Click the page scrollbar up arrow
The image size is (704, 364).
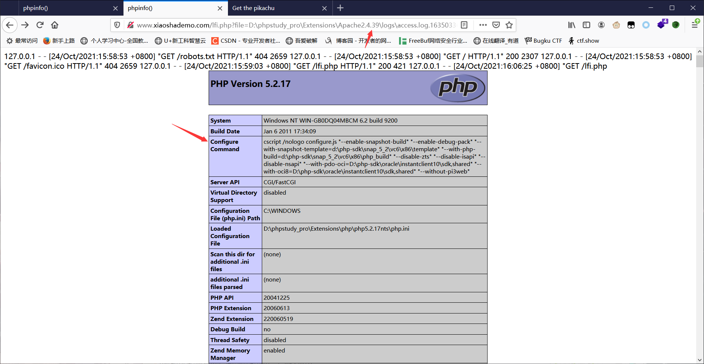click(x=700, y=52)
